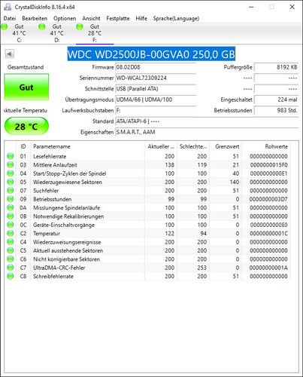Click the Parametername column header
This screenshot has width=303, height=377.
(87, 146)
